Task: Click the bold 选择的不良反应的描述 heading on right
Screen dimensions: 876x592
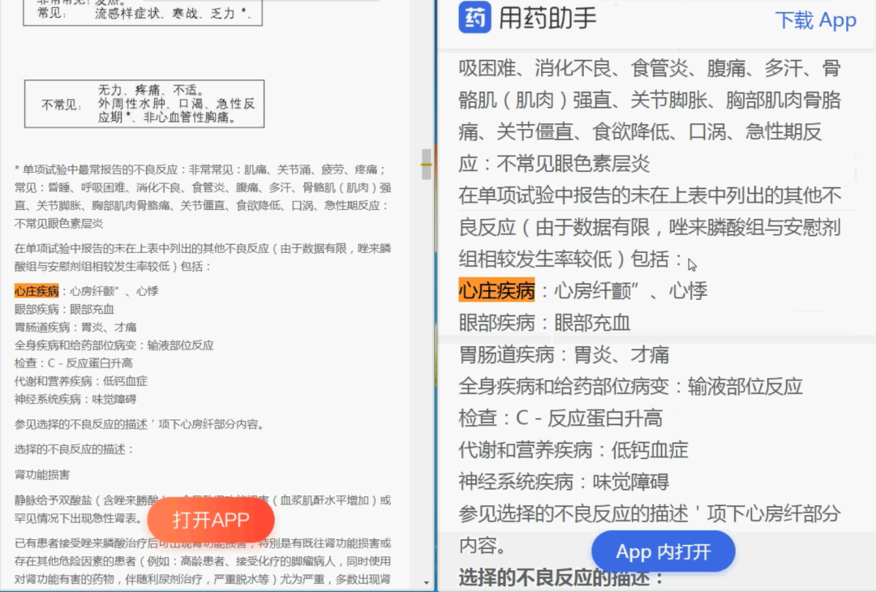Action: pos(561,577)
